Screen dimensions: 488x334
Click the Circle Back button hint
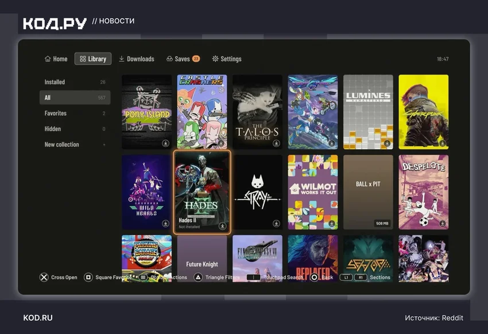point(322,277)
